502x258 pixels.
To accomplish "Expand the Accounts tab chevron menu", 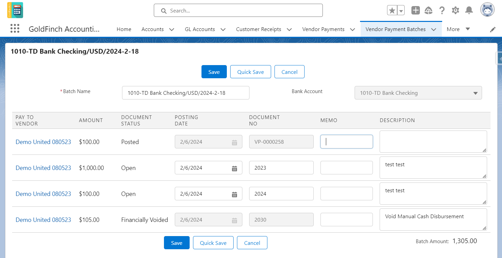I will 172,29.
